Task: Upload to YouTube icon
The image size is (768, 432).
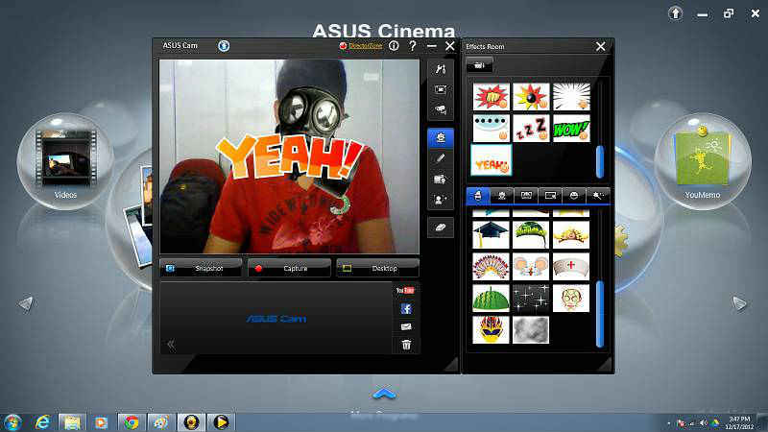Action: pyautogui.click(x=405, y=291)
